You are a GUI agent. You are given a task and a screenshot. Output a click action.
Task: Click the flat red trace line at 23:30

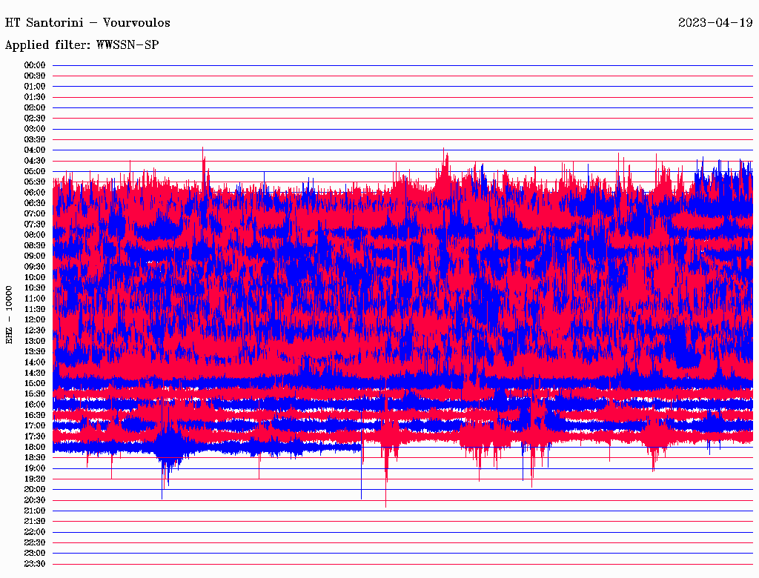click(x=400, y=564)
